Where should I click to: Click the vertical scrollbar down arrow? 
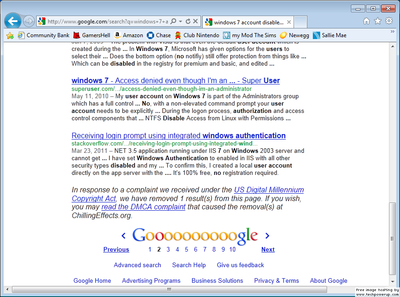point(393,282)
